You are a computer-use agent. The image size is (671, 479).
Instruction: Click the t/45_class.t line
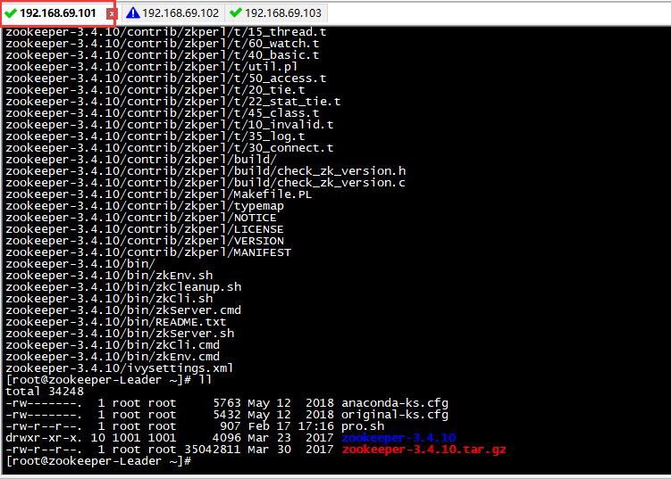click(x=163, y=113)
